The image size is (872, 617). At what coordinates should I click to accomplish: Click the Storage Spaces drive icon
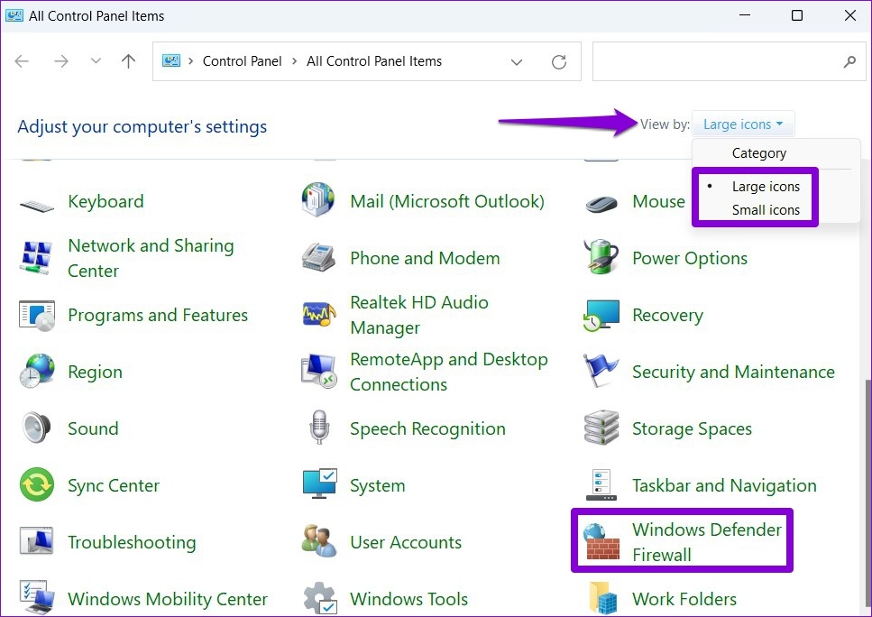[601, 428]
